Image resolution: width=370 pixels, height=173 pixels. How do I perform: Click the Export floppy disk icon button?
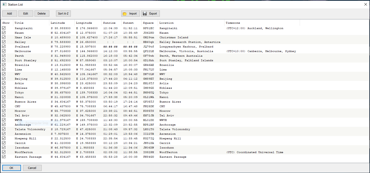[x=150, y=14]
